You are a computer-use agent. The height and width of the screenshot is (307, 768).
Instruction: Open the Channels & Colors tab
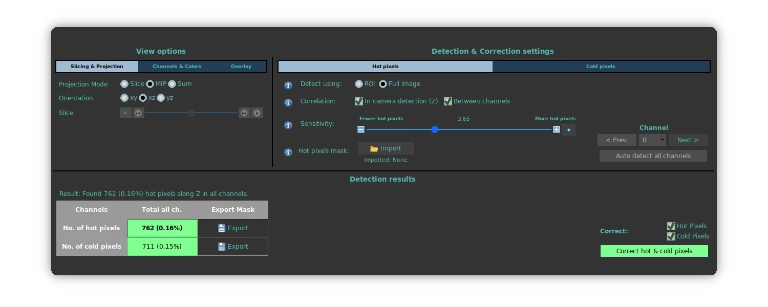pos(177,67)
